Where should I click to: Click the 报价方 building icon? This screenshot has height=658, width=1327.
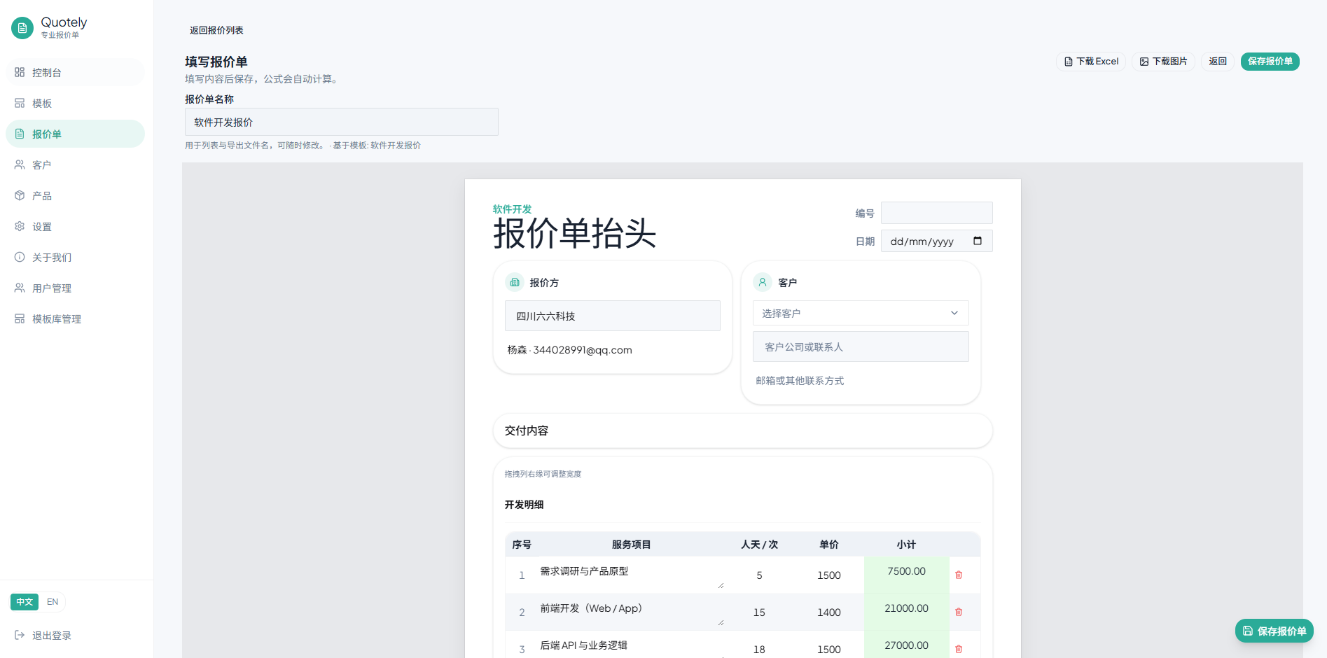(515, 282)
